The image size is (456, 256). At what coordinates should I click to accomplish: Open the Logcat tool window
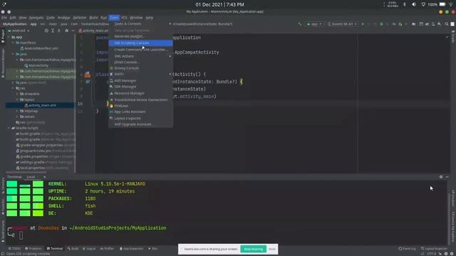89,248
